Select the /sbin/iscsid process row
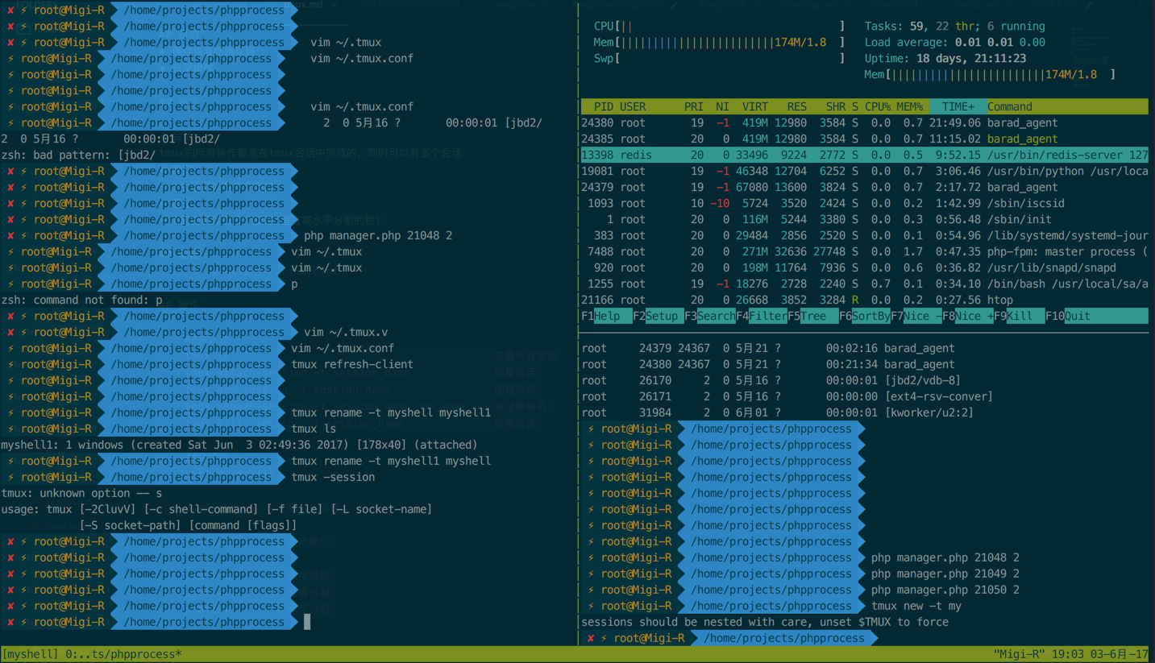This screenshot has height=663, width=1155. click(x=864, y=203)
